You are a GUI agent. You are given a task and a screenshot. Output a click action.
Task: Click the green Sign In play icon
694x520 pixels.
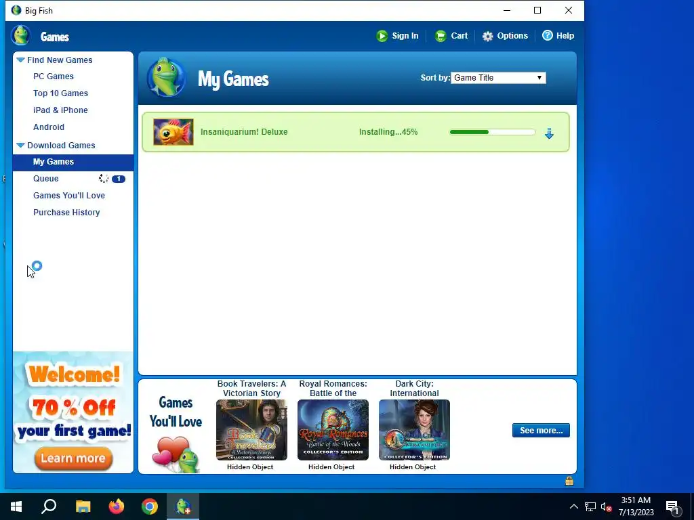pos(382,36)
